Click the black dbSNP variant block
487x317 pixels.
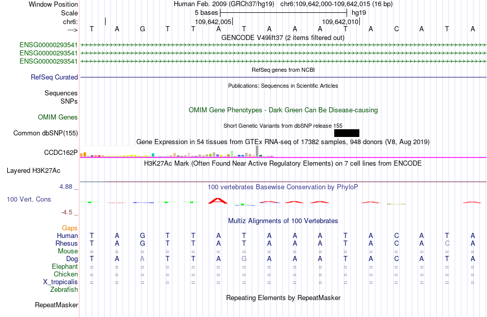pyautogui.click(x=347, y=133)
